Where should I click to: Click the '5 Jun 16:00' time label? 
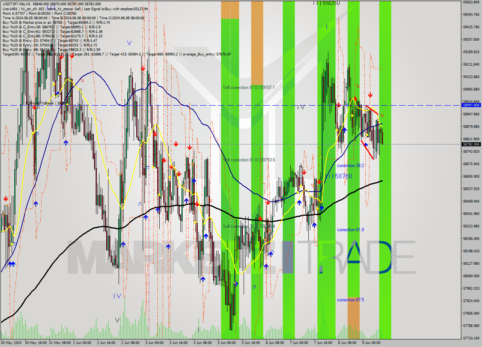coord(251,343)
